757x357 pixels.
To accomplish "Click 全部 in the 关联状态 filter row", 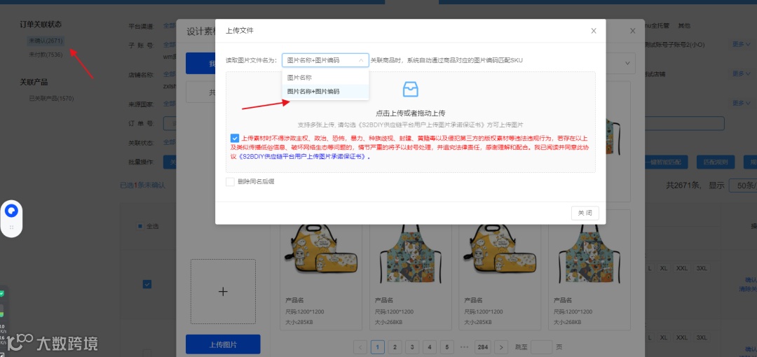I will [x=169, y=142].
